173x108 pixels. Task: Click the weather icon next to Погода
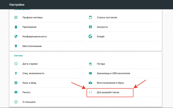coord(90,64)
